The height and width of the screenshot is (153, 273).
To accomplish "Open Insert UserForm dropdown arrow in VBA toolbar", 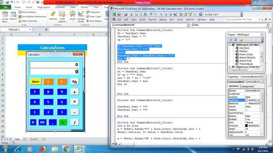I will pyautogui.click(x=122, y=14).
